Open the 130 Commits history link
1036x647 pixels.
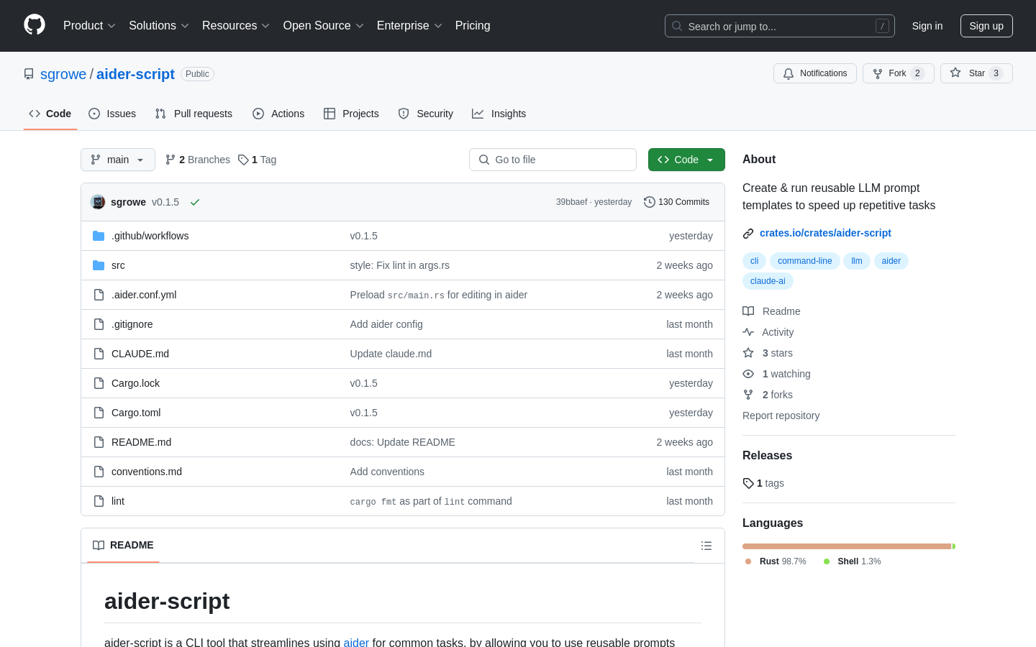tap(676, 202)
